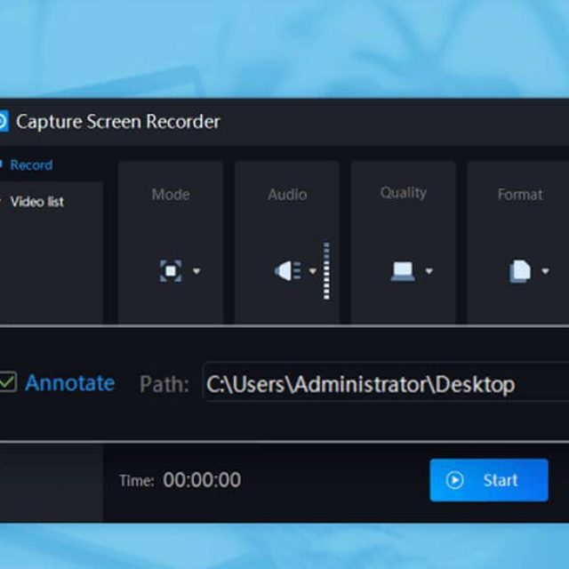Expand the Mode dropdown arrow
The width and height of the screenshot is (569, 569).
click(196, 271)
